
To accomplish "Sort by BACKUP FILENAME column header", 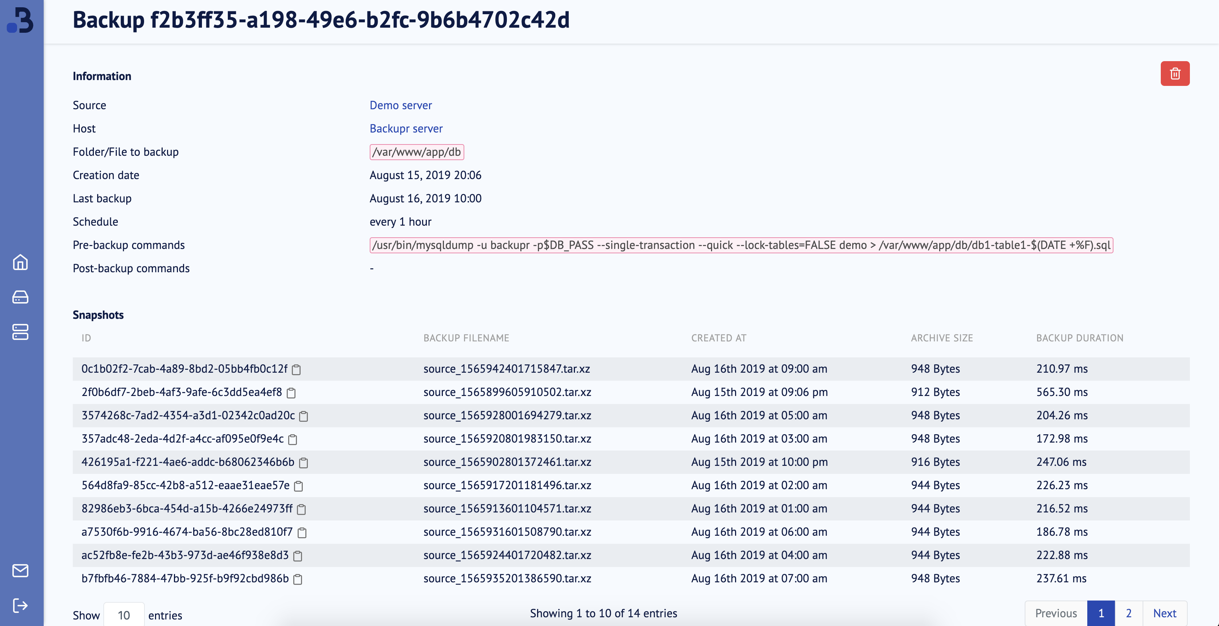I will tap(466, 338).
